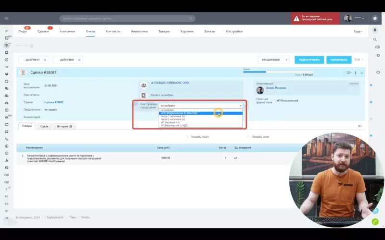
Task: Enable the Показать скидку checkbox
Action: point(188,137)
